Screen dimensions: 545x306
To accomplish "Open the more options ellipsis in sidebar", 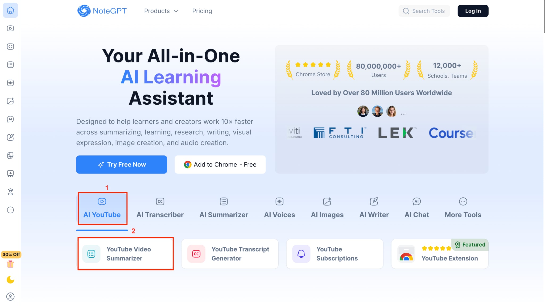I will click(10, 210).
